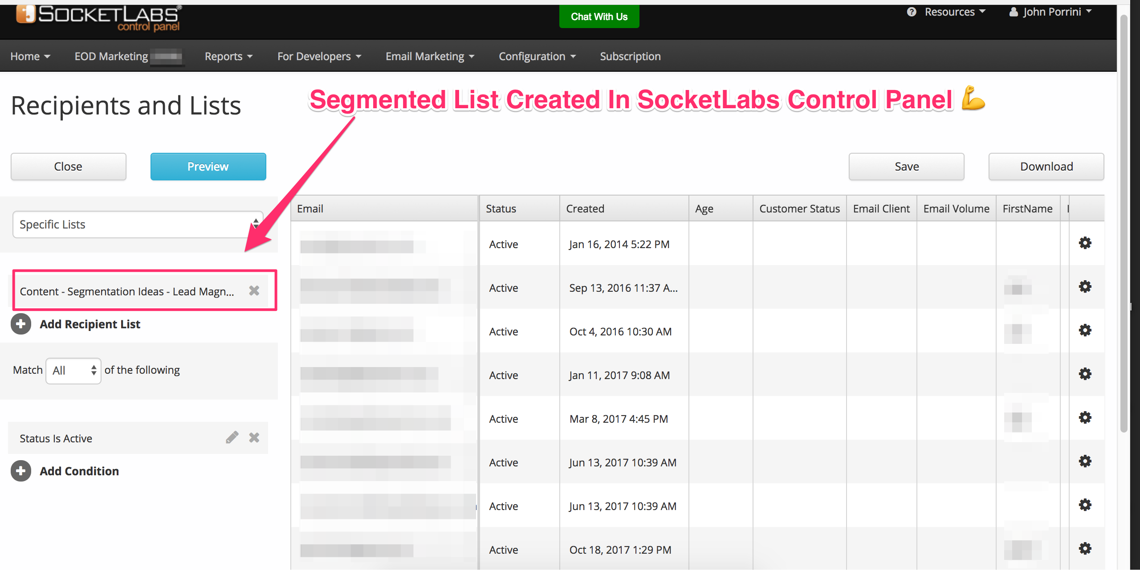This screenshot has height=588, width=1140.
Task: Edit the Status Is Active condition
Action: coord(232,437)
